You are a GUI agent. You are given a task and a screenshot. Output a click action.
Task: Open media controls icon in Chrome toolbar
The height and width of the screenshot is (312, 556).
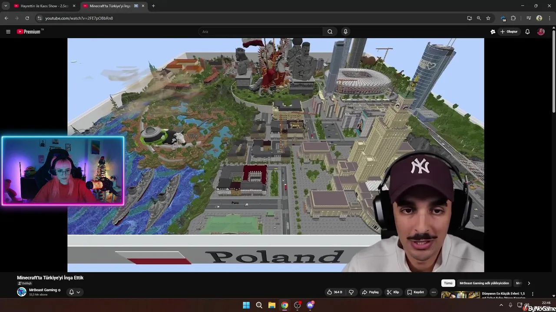tap(529, 18)
